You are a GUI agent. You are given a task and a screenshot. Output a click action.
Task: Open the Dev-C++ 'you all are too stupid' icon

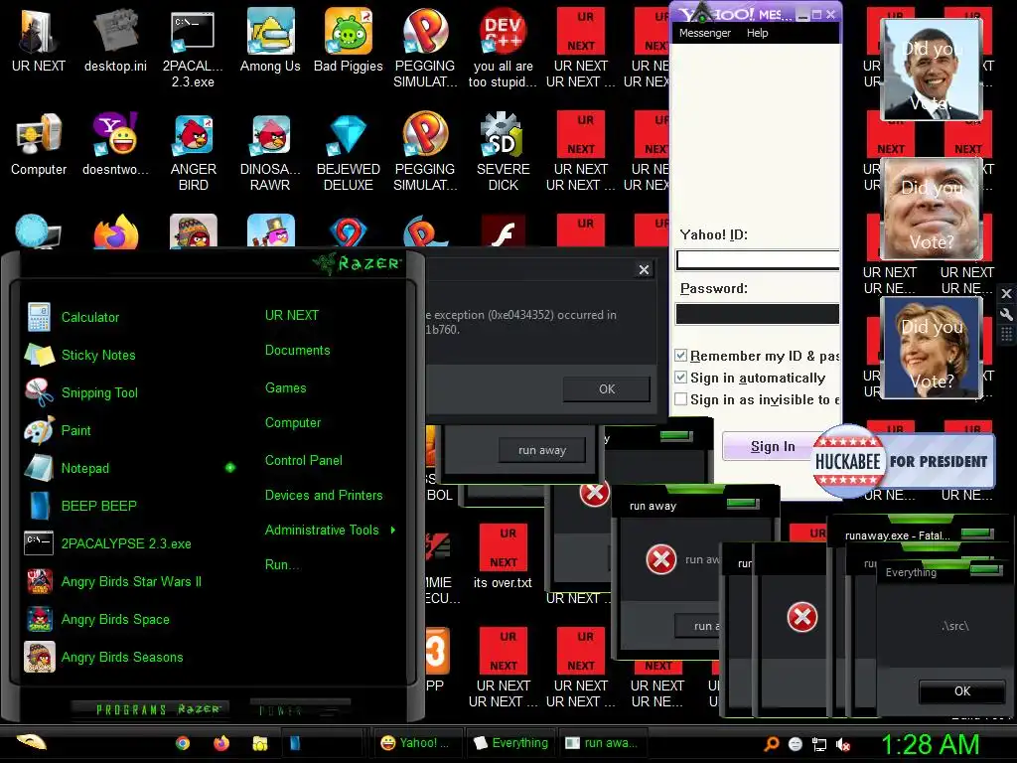(504, 49)
